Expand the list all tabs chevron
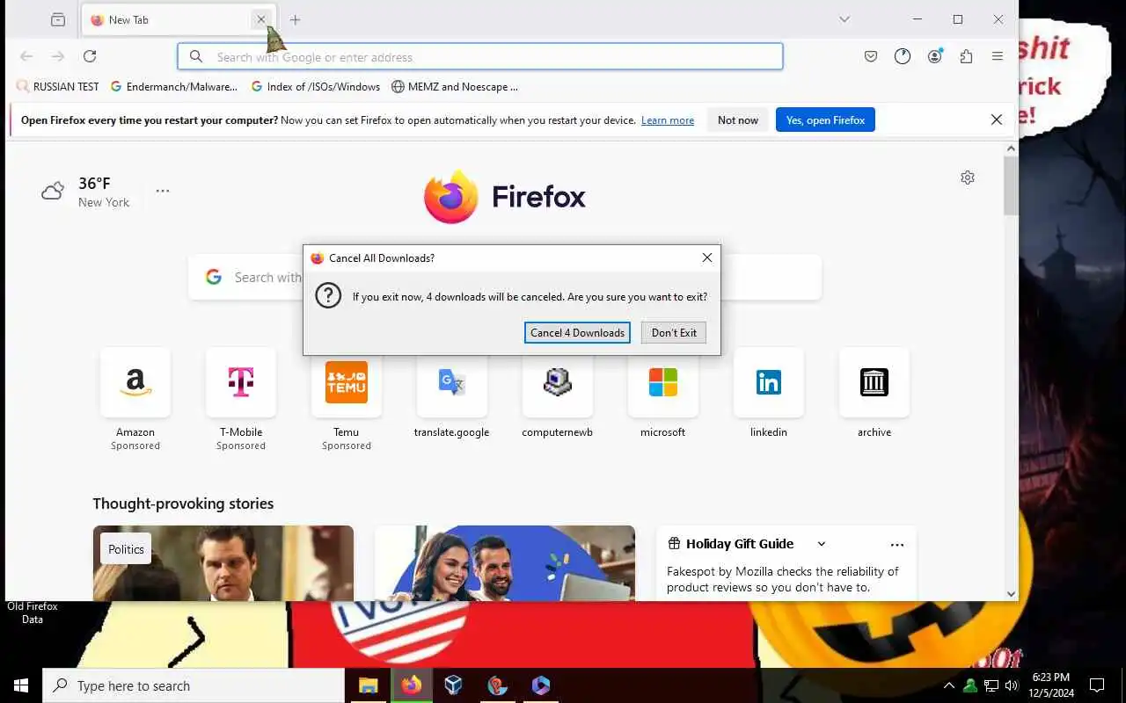The width and height of the screenshot is (1126, 703). [x=844, y=19]
